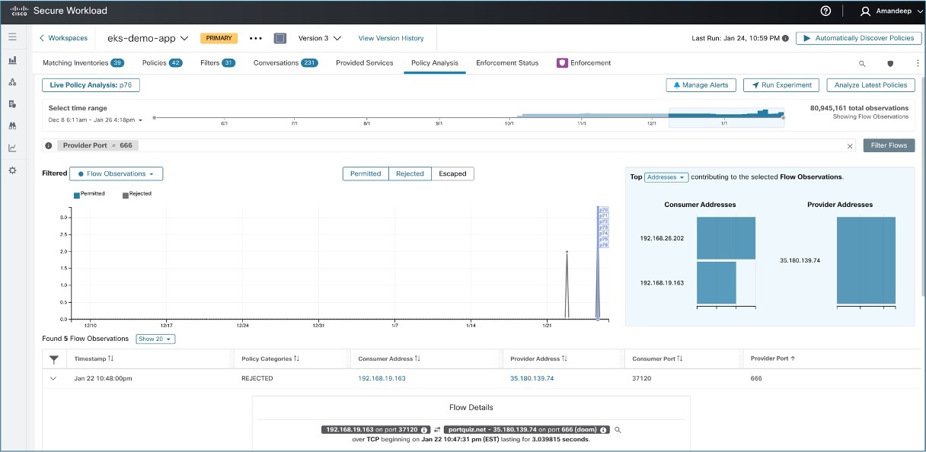926x452 pixels.
Task: Click the bar chart icon in sidebar
Action: [x=12, y=60]
